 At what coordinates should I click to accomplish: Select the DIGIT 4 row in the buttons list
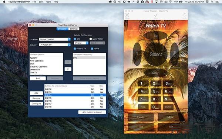click(75, 95)
